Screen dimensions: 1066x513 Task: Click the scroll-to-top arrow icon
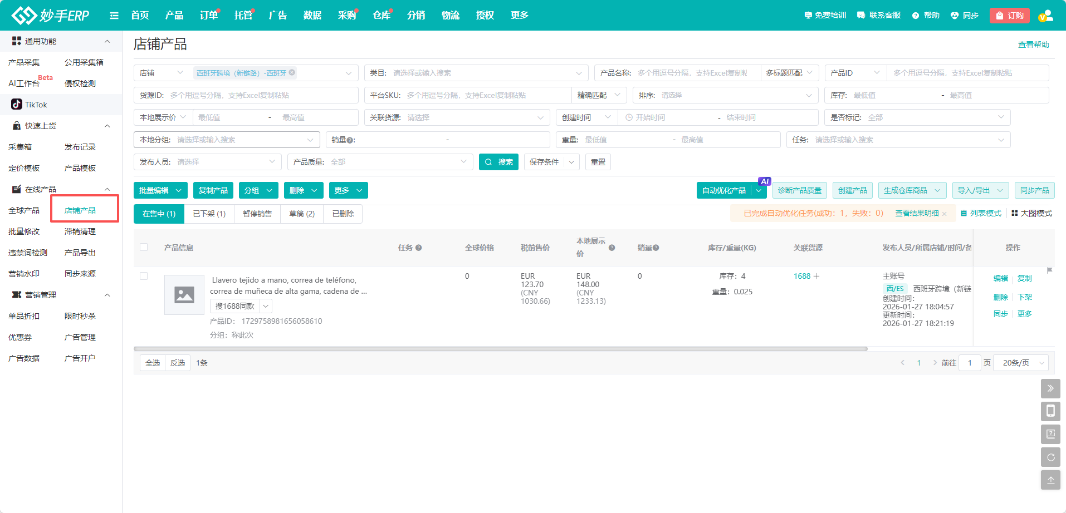click(x=1050, y=480)
